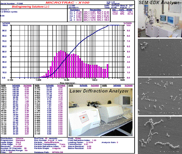Open the Laser Diffraction Analyzer photo
The height and width of the screenshot is (154, 182).
tap(101, 112)
